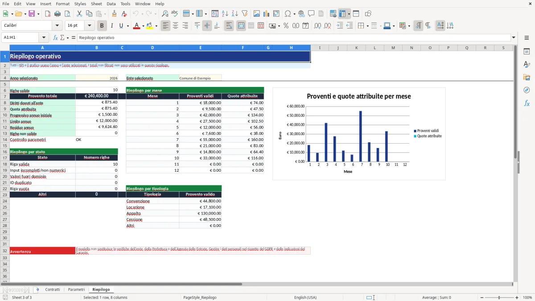Open the Calibri font name dropdown
This screenshot has height=301, width=535.
[57, 26]
